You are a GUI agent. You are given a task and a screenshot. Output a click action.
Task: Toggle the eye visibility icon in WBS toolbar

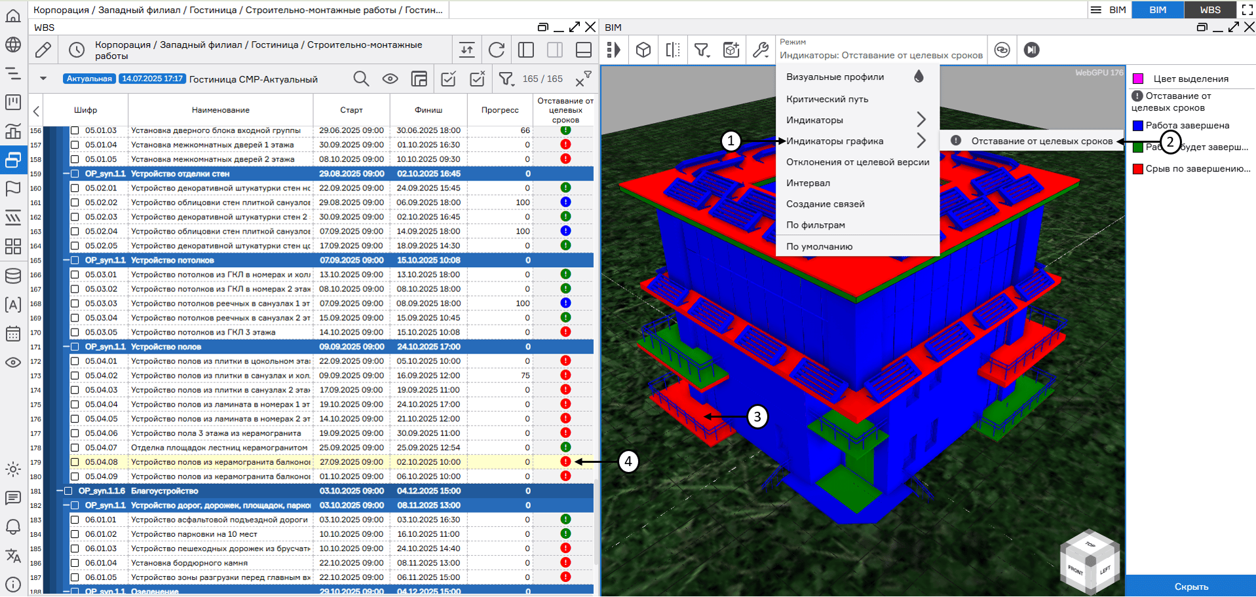click(390, 79)
